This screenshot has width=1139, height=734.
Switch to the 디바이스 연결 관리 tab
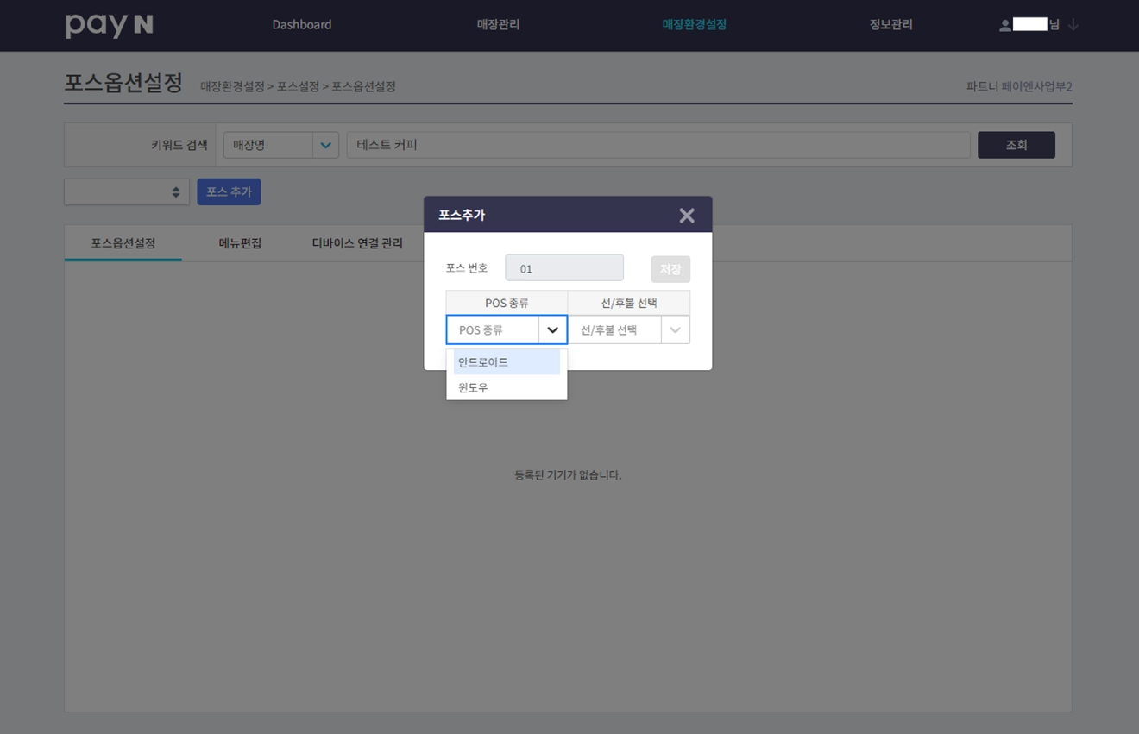coord(357,243)
